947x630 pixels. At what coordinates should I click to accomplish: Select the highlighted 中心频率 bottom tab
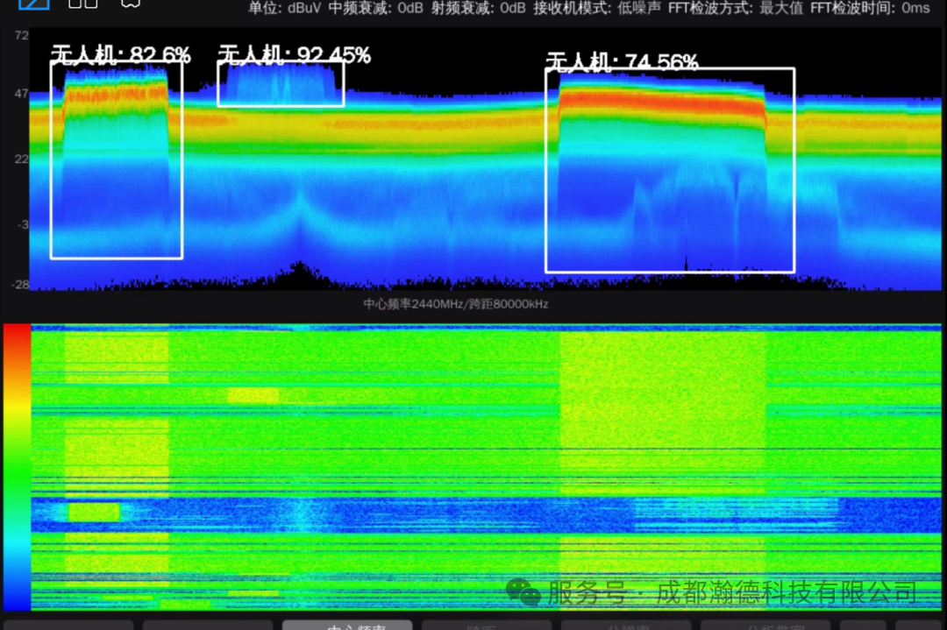pos(347,625)
